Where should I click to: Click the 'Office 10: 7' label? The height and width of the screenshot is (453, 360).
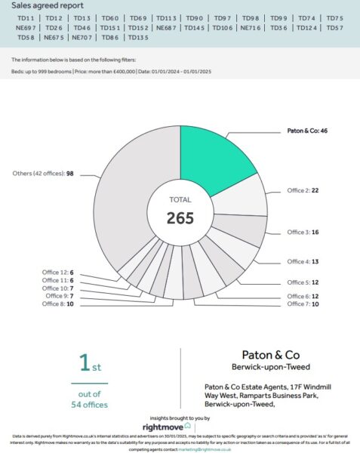pos(58,288)
